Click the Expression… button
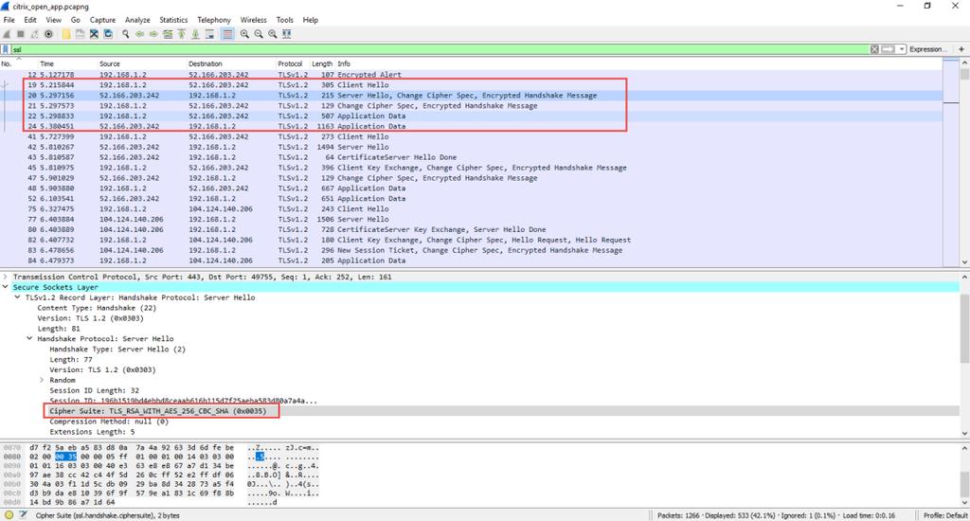The height and width of the screenshot is (521, 970). pos(926,49)
